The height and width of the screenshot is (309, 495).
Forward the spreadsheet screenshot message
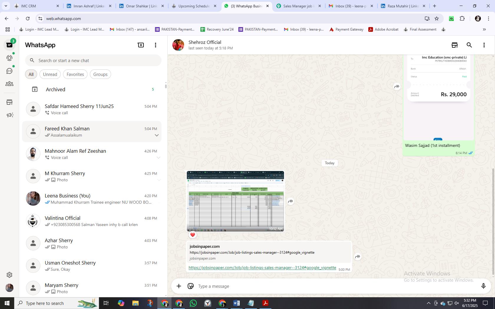291,201
